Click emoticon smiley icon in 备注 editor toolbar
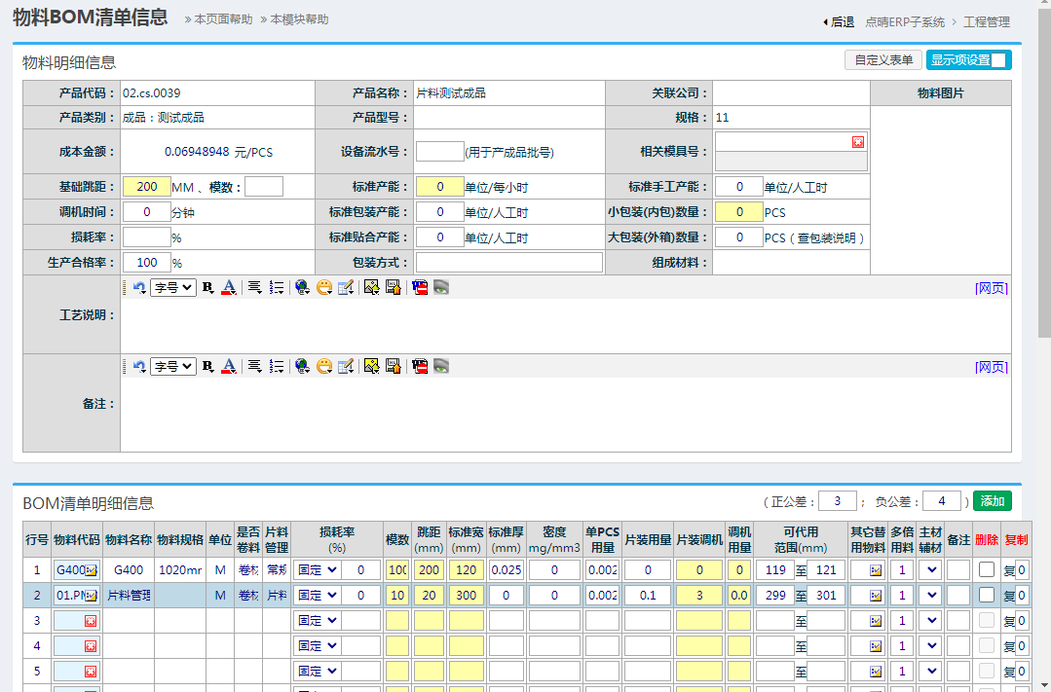This screenshot has height=692, width=1051. [324, 367]
